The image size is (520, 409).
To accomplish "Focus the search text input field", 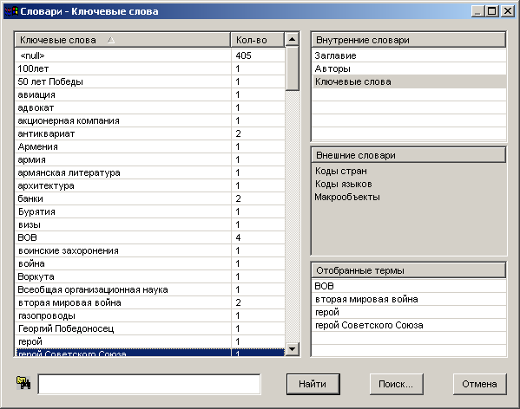I will (149, 384).
